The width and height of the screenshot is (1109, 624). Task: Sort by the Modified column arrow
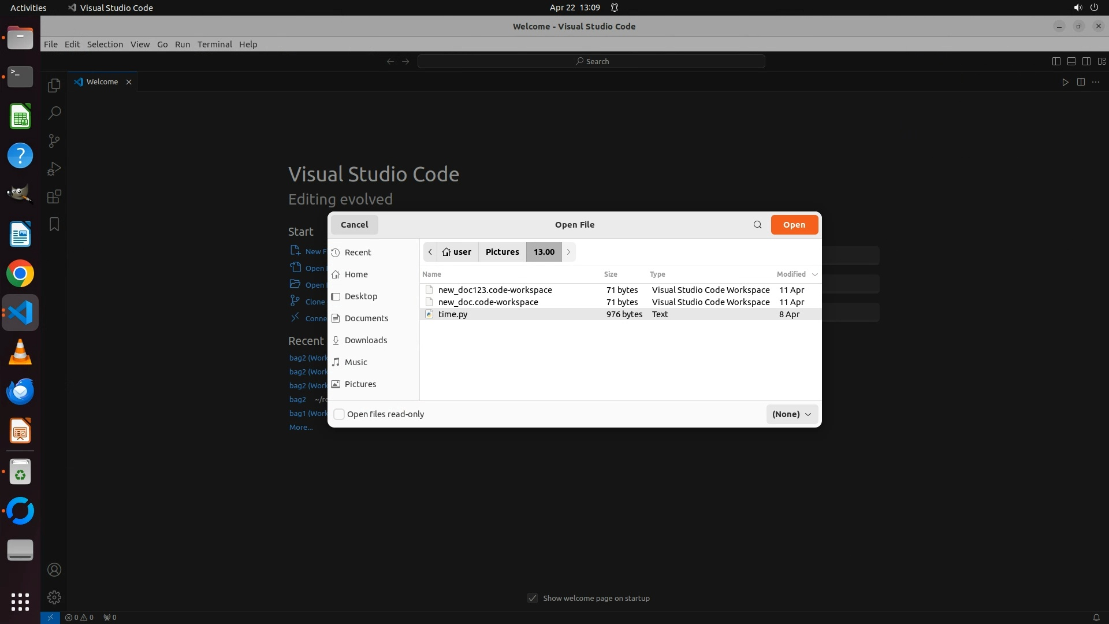tap(814, 274)
